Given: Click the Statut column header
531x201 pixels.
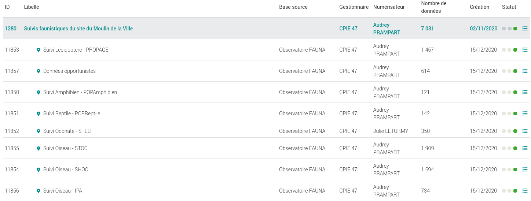Looking at the screenshot, I should tap(509, 7).
